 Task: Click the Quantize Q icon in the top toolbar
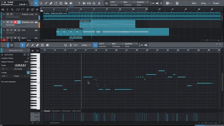coord(94,3)
